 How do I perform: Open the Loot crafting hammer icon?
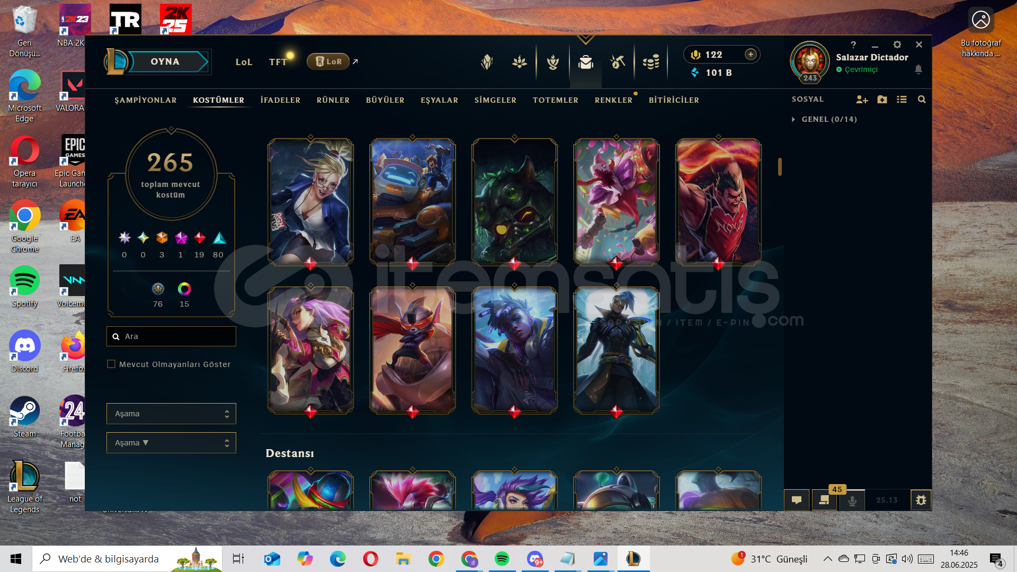618,62
